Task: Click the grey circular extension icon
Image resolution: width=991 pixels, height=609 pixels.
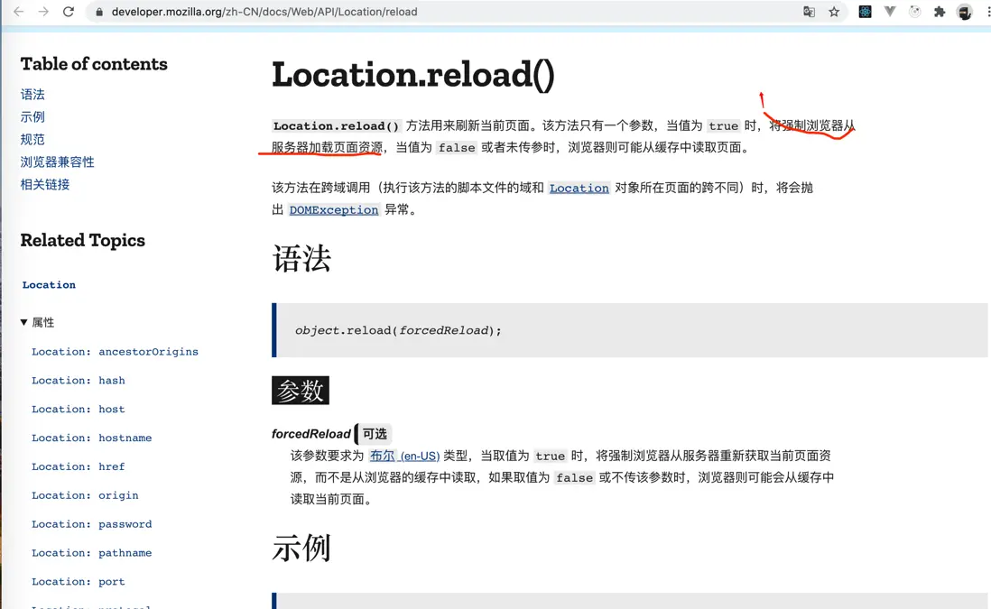Action: pyautogui.click(x=914, y=12)
